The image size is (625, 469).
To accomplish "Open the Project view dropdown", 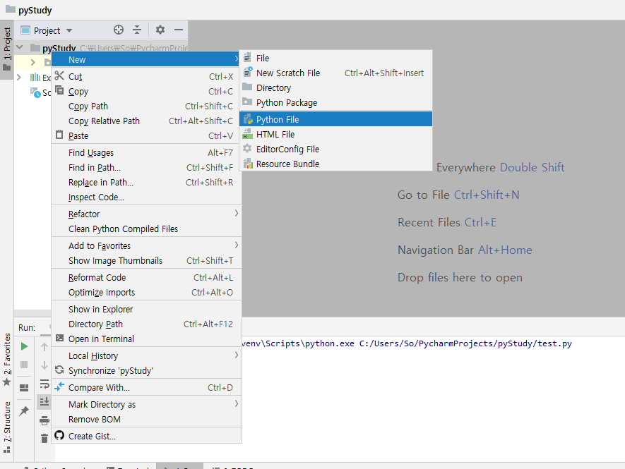I will point(69,30).
